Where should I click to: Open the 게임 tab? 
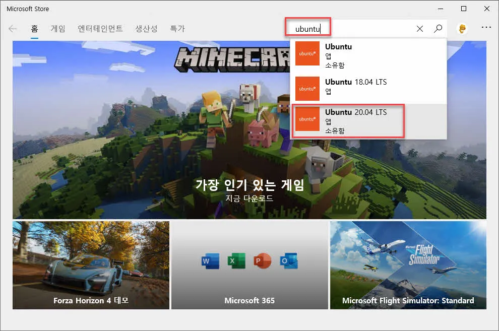(58, 29)
